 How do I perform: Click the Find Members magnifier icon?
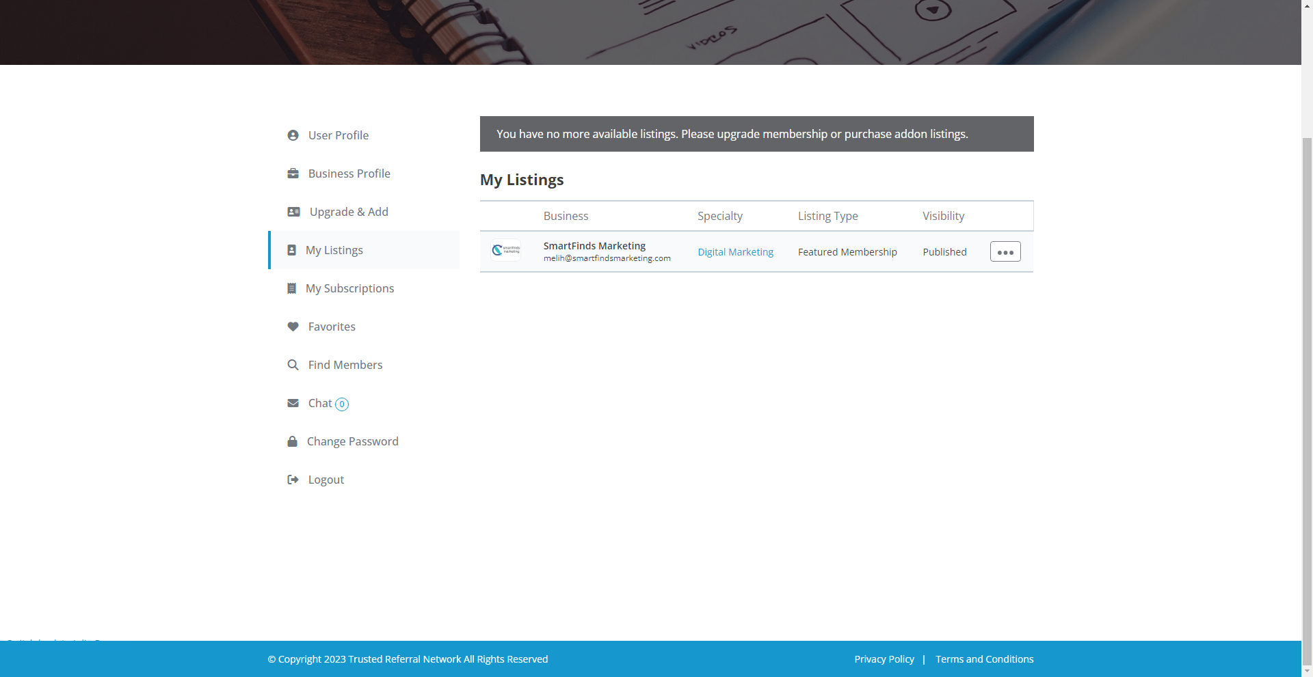tap(293, 365)
